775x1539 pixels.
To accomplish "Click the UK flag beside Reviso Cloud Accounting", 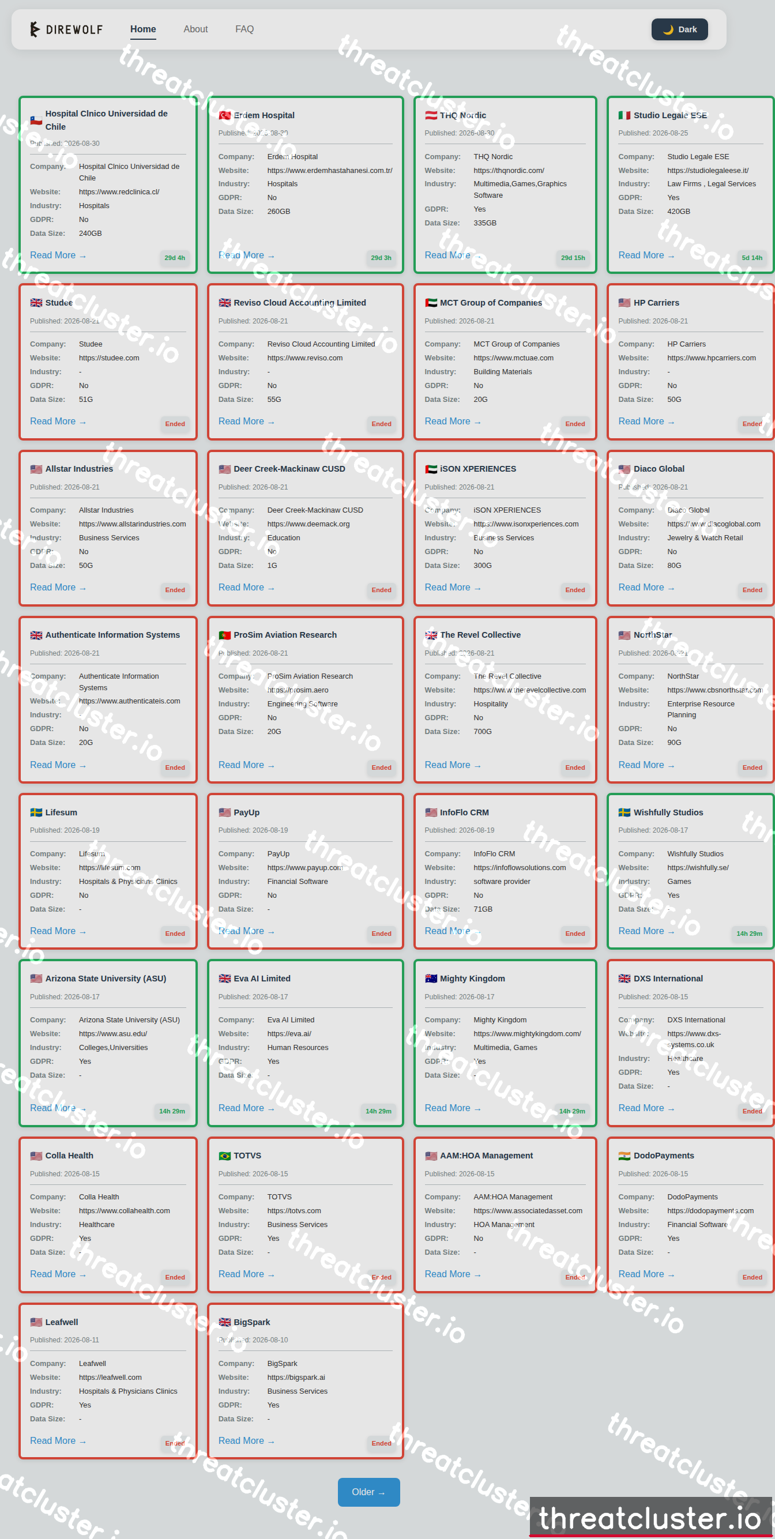I will point(225,303).
